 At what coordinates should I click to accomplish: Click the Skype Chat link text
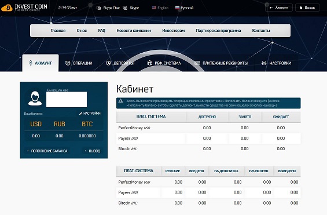click(112, 8)
